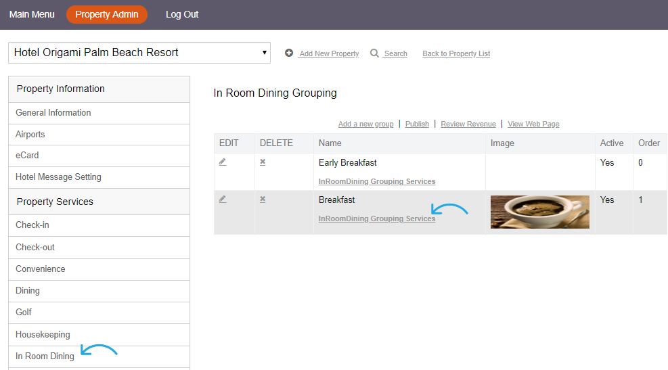668x370 pixels.
Task: Click Add a new group link
Action: point(366,124)
